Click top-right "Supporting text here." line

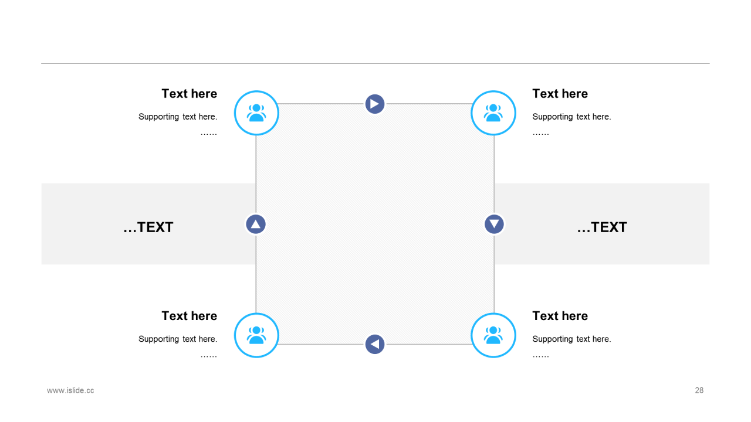pyautogui.click(x=571, y=117)
